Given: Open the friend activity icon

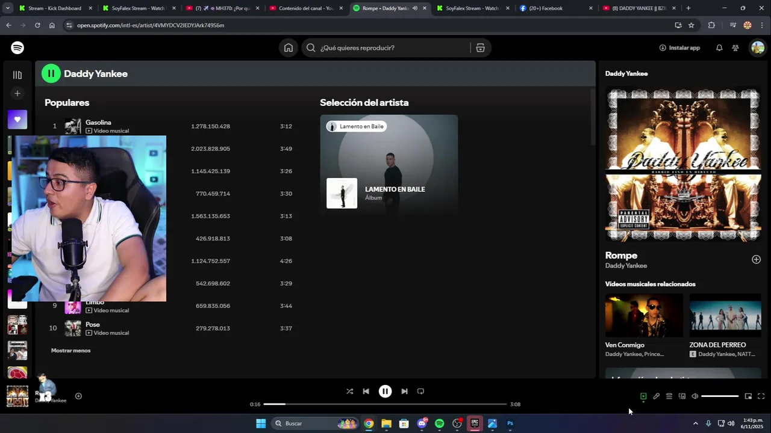Looking at the screenshot, I should coord(735,48).
